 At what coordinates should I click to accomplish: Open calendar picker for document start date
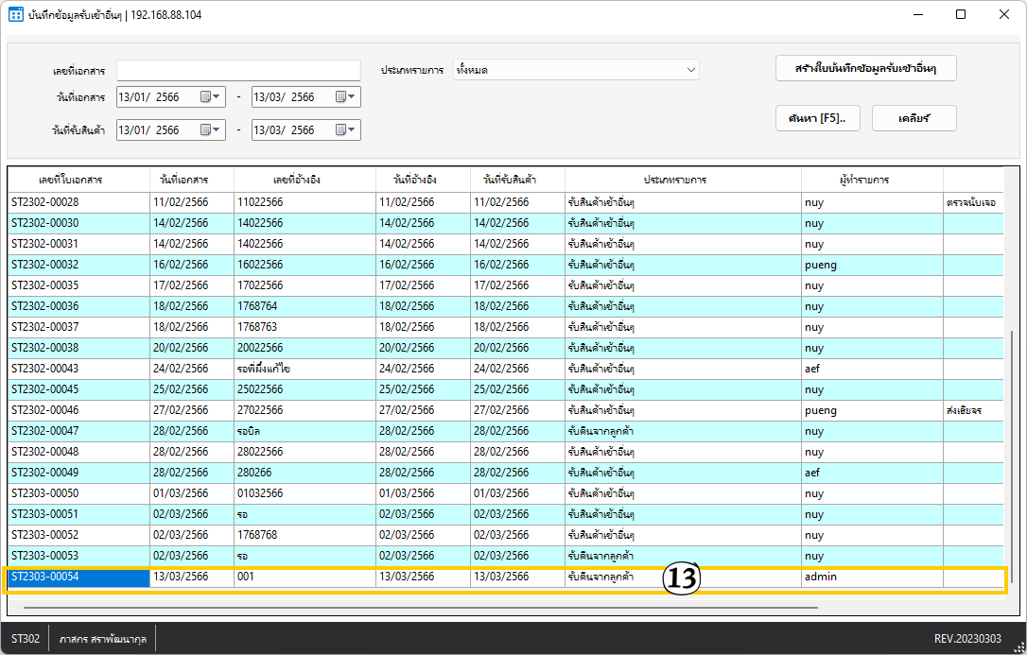tap(210, 96)
